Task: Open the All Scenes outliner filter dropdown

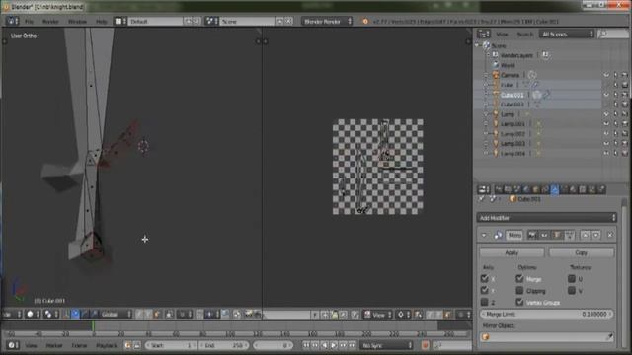Action: click(x=567, y=35)
